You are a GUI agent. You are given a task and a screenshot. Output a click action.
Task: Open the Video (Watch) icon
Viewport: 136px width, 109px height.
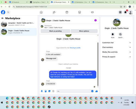(67, 12)
